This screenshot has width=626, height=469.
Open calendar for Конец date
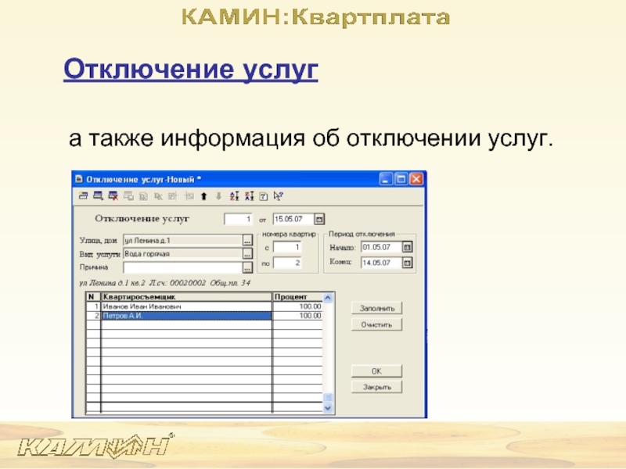[407, 263]
